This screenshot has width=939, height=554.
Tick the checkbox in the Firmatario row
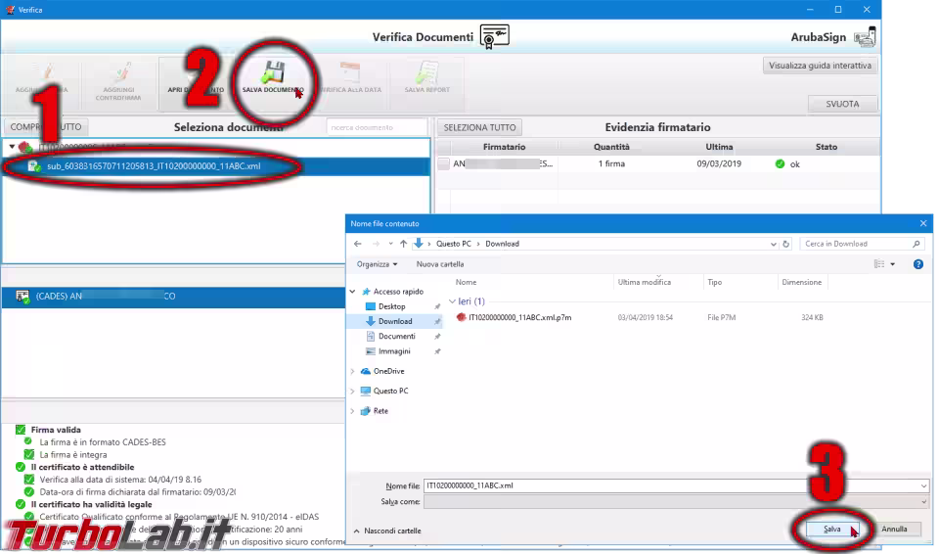(444, 163)
